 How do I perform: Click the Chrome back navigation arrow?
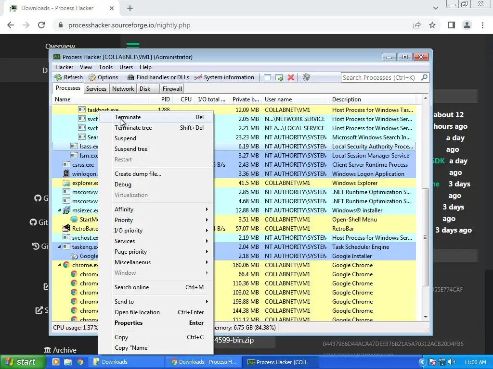11,25
